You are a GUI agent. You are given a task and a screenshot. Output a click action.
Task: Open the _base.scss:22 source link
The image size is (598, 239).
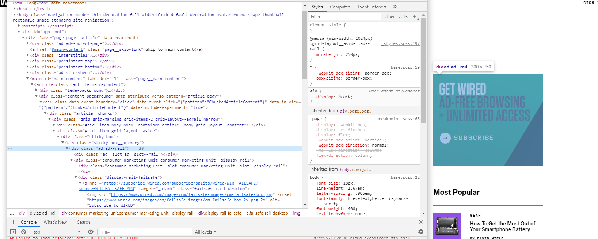click(404, 177)
